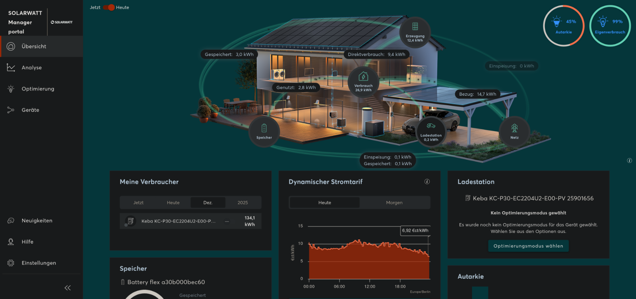636x299 pixels.
Task: Click the Genutzt 2,8 kWh label
Action: pyautogui.click(x=296, y=87)
